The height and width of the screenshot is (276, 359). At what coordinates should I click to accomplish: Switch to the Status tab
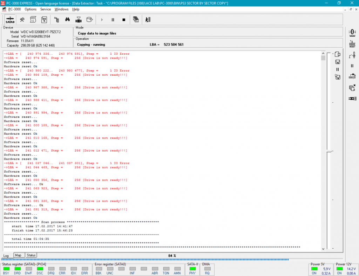pos(31,255)
